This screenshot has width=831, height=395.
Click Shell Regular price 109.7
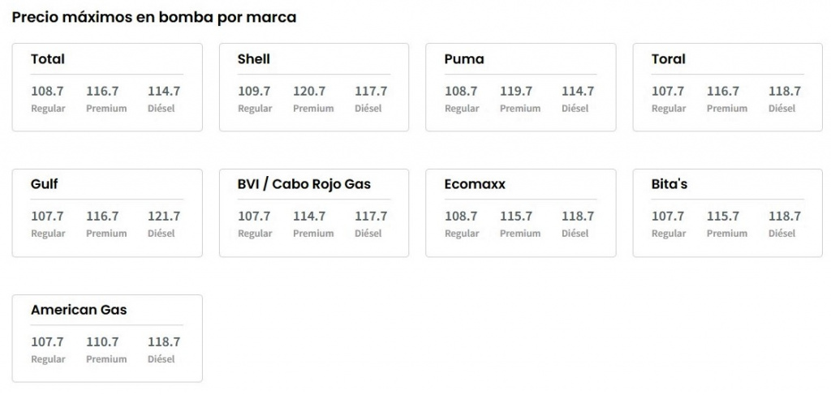[x=254, y=92]
